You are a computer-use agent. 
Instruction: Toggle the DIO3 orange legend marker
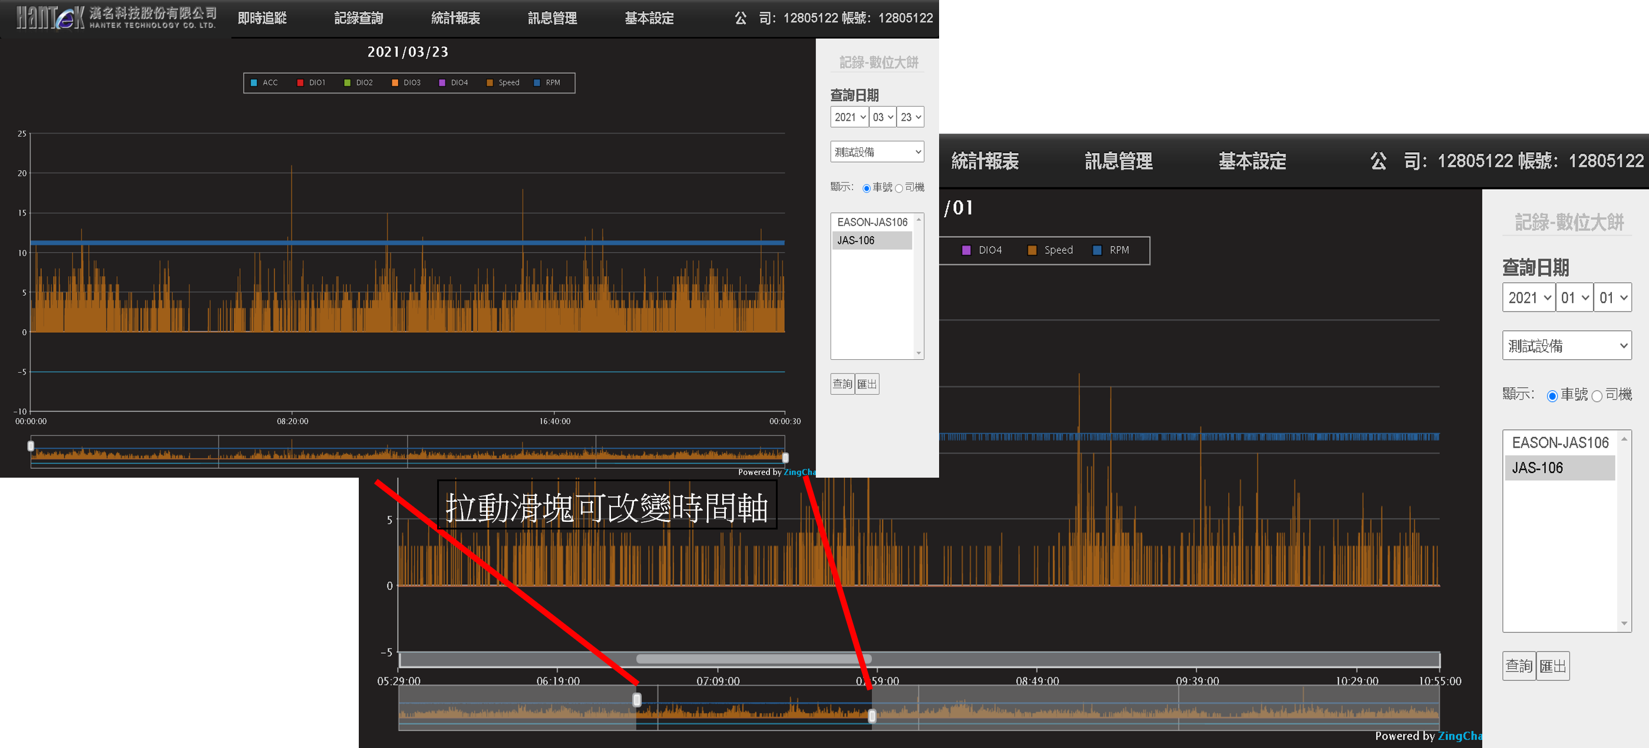(395, 82)
